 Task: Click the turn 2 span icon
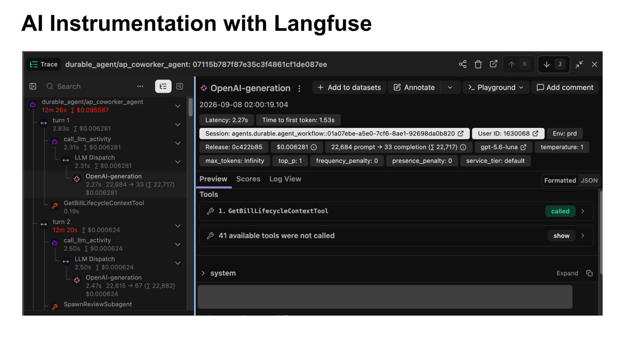point(44,224)
